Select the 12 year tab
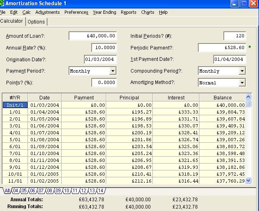 click(x=84, y=190)
